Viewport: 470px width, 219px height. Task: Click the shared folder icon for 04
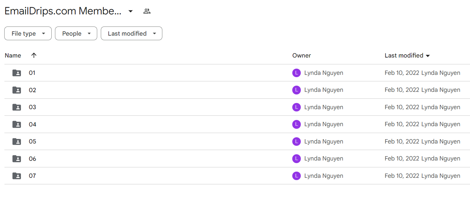(17, 124)
